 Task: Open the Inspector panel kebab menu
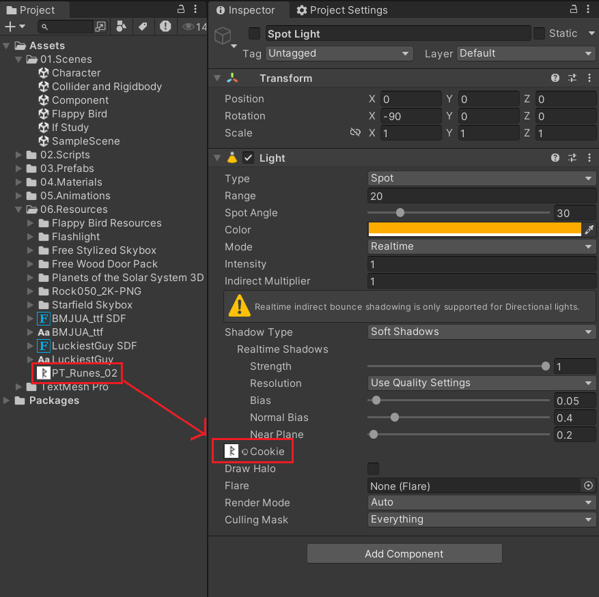(x=588, y=9)
